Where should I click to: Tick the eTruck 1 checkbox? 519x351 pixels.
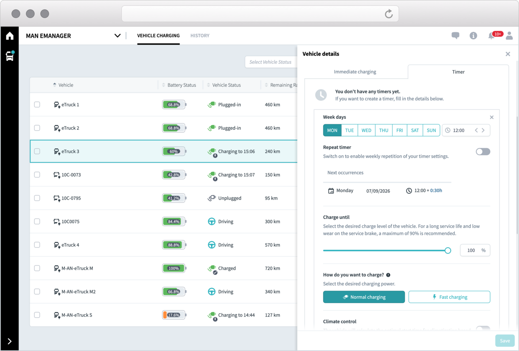tap(37, 105)
